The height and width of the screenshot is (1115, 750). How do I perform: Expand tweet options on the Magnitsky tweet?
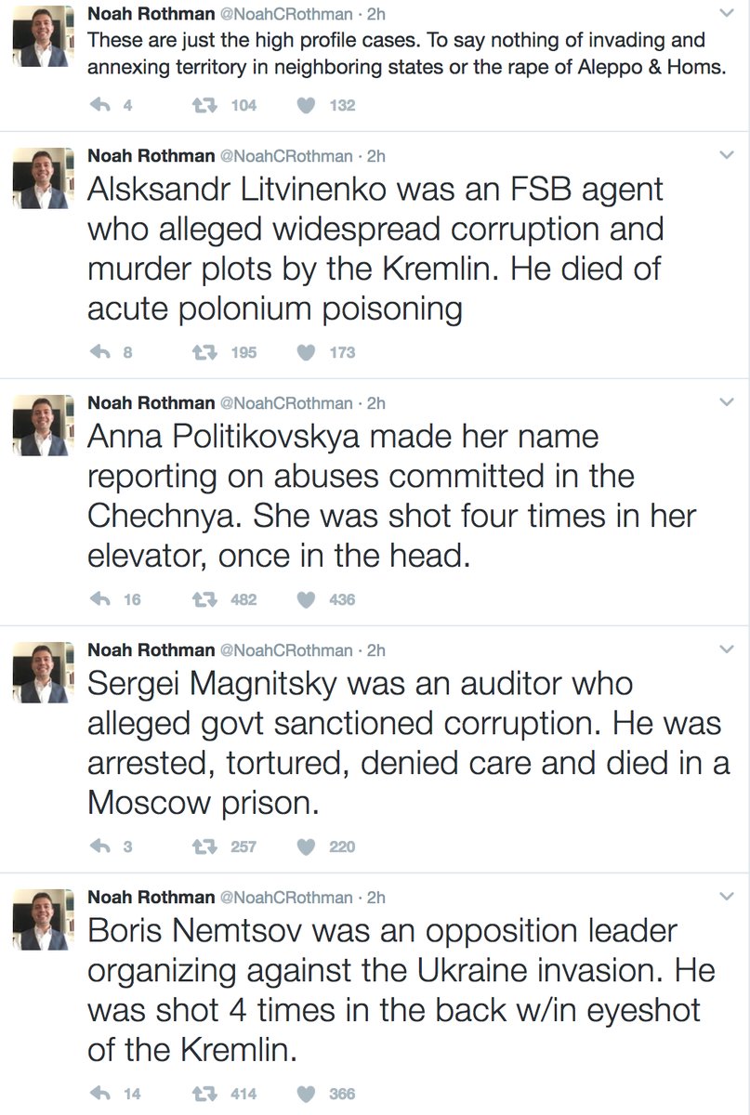tap(728, 649)
